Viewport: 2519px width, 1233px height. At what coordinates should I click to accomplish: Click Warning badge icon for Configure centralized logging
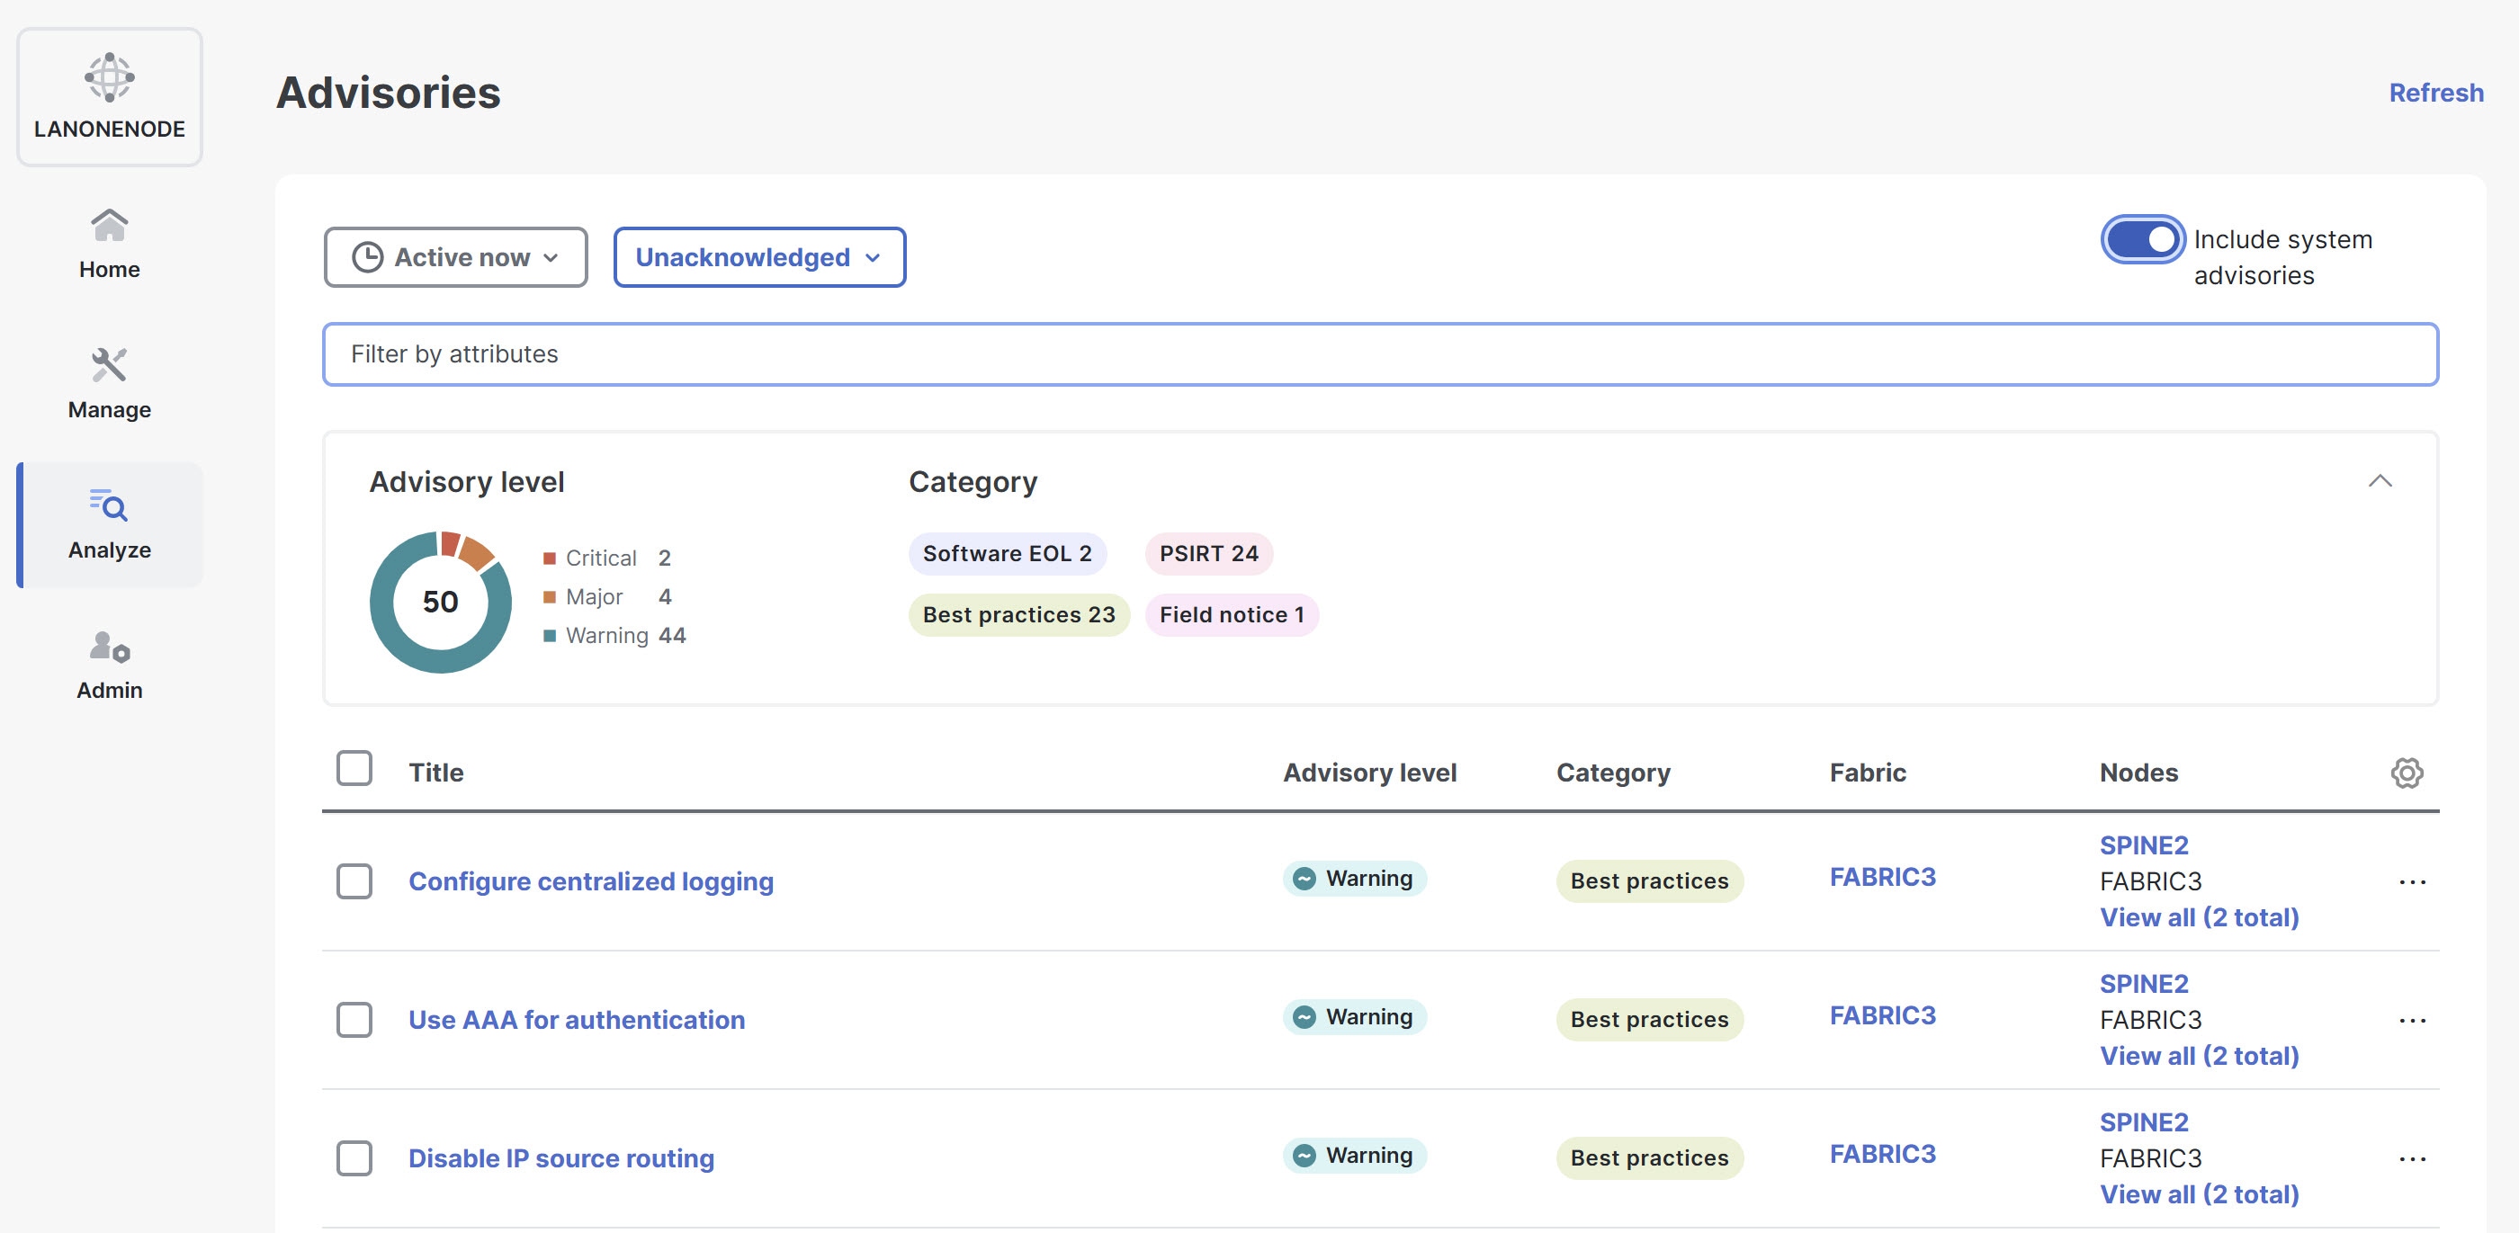1304,878
